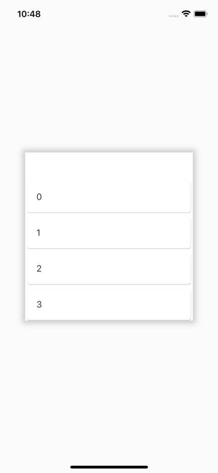
Task: Tap the battery icon in status bar
Action: pos(200,14)
